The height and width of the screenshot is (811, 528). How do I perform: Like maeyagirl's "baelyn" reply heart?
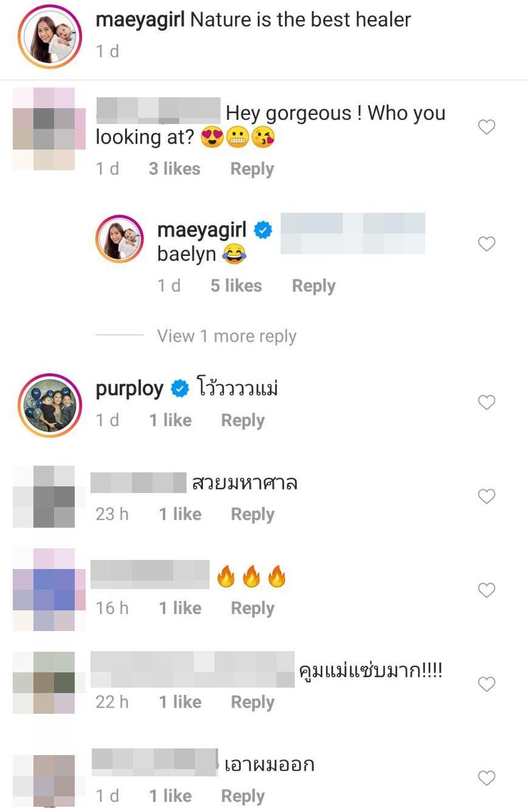click(x=487, y=244)
